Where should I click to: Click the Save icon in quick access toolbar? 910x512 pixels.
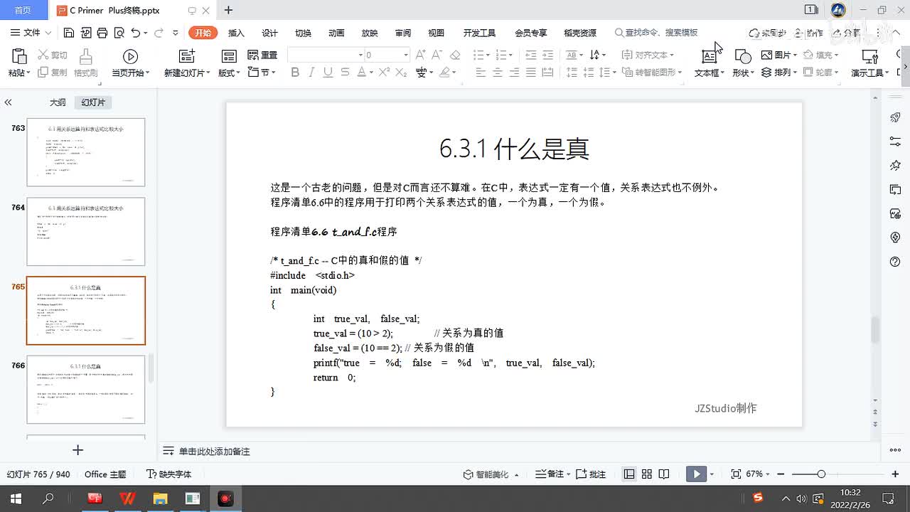(x=69, y=33)
